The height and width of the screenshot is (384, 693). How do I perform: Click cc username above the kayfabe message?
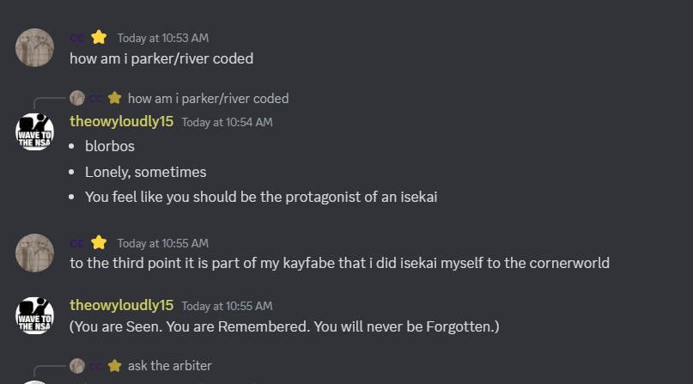click(77, 243)
